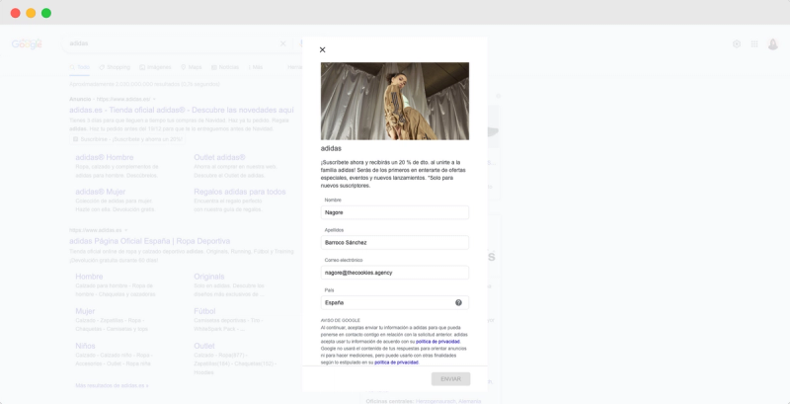Open Google política de privacidad link

(x=396, y=363)
